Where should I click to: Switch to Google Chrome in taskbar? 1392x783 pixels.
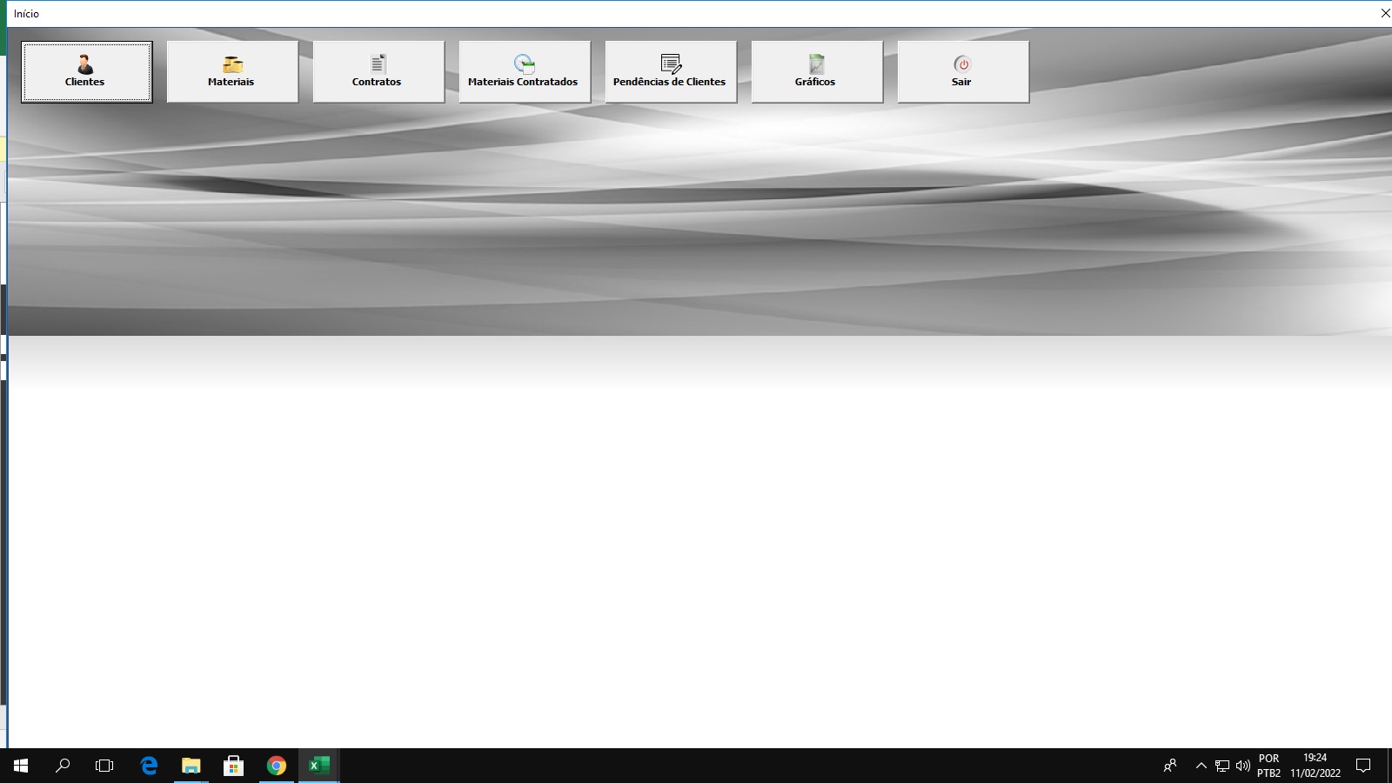[x=277, y=766]
